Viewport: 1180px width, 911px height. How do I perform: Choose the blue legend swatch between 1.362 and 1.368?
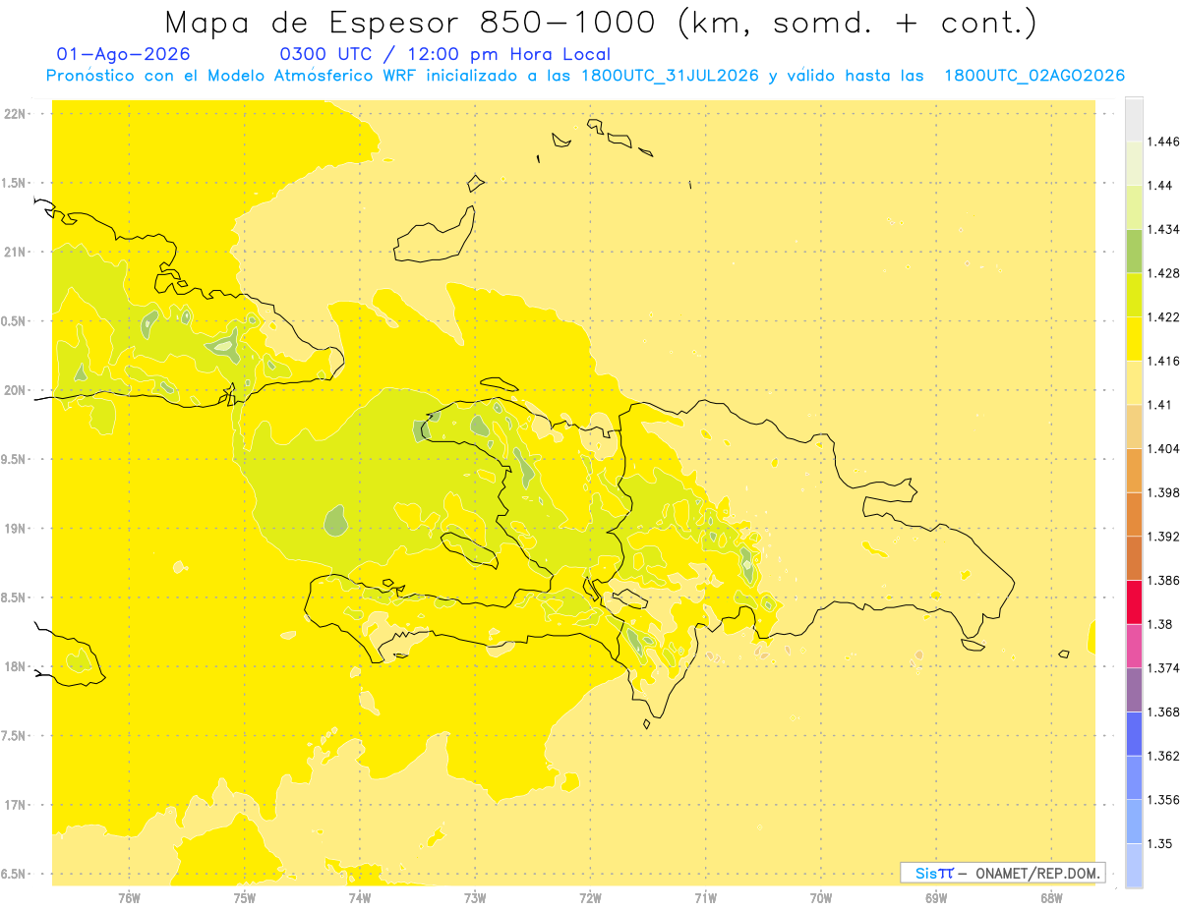tap(1134, 734)
